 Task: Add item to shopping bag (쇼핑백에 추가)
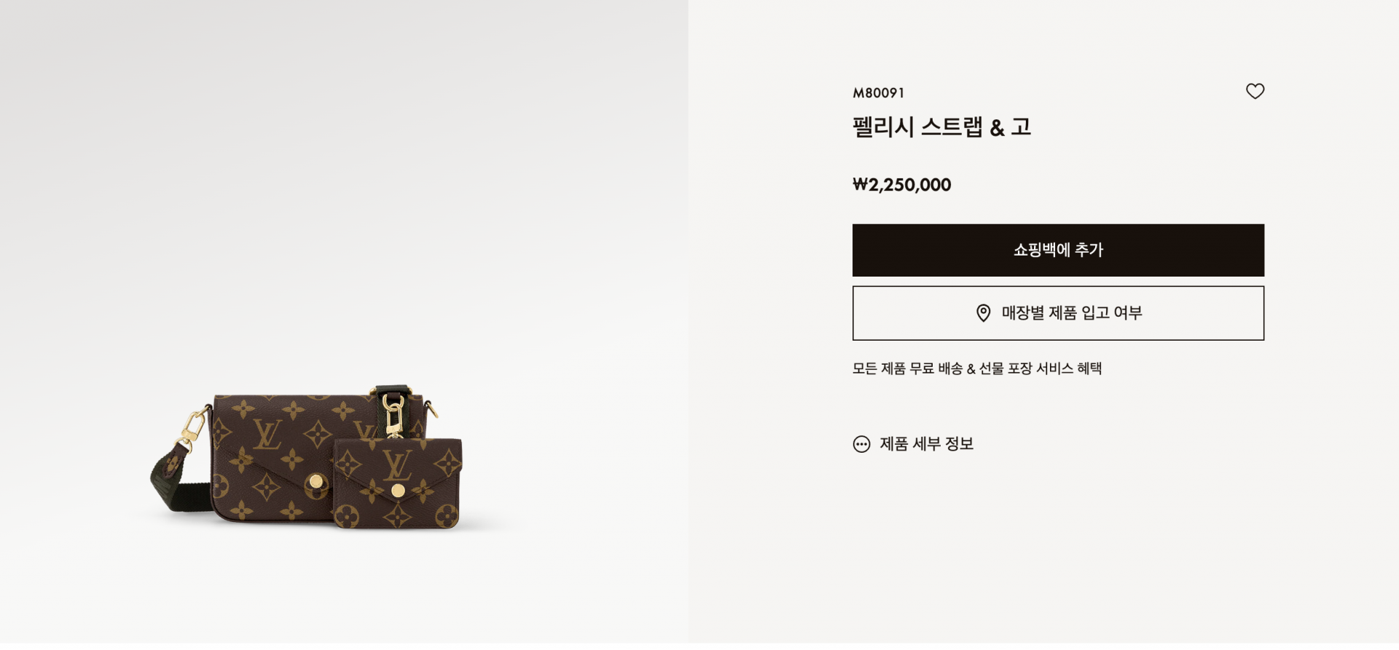(x=1058, y=250)
